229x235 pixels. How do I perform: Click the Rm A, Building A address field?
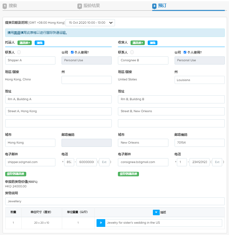click(x=58, y=100)
